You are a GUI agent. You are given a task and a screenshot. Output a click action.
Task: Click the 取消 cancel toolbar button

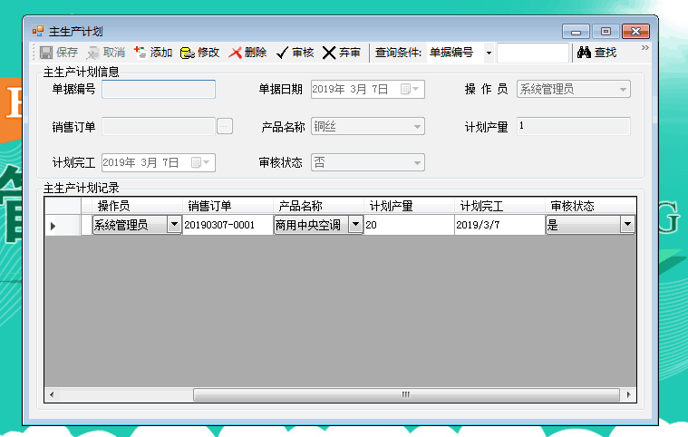tap(106, 53)
